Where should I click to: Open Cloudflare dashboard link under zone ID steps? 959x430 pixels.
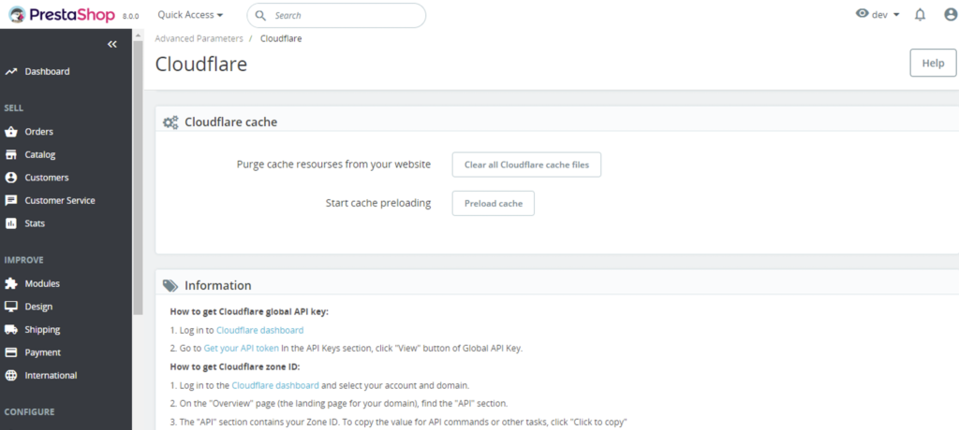(x=275, y=386)
